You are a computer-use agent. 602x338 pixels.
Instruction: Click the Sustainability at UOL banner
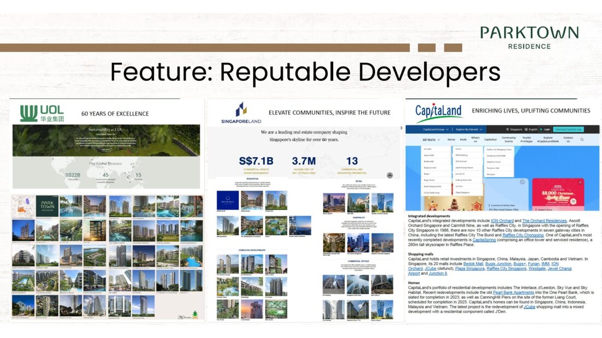coord(106,140)
